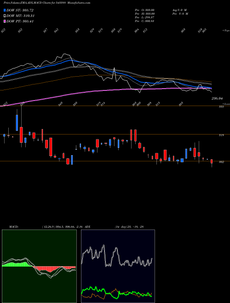The width and height of the screenshot is (230, 303).
Task: Click the magenta DOW PT legend swatch
Action: coord(5,21)
